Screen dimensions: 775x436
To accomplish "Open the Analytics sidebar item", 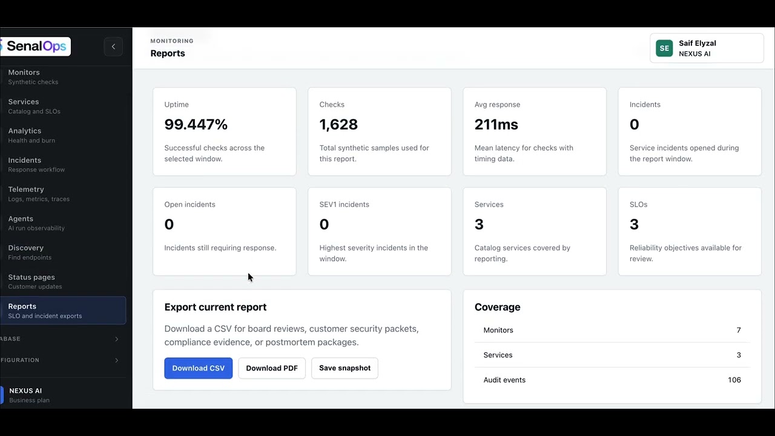I will pos(63,135).
